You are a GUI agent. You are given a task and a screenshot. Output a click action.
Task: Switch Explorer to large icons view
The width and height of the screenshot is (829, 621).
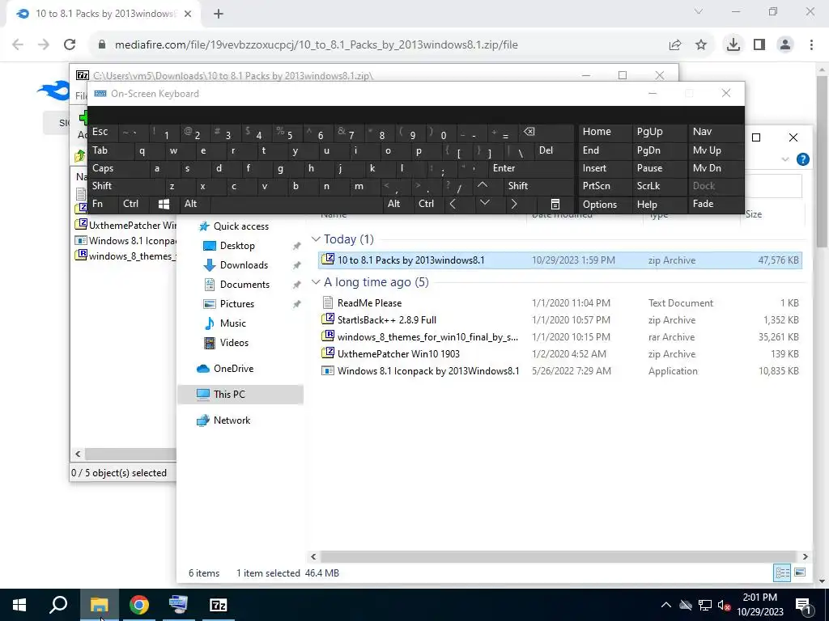799,572
